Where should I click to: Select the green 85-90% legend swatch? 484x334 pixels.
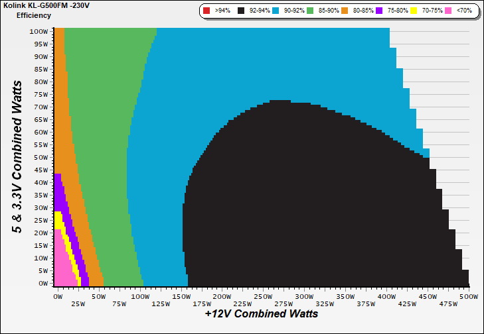309,11
